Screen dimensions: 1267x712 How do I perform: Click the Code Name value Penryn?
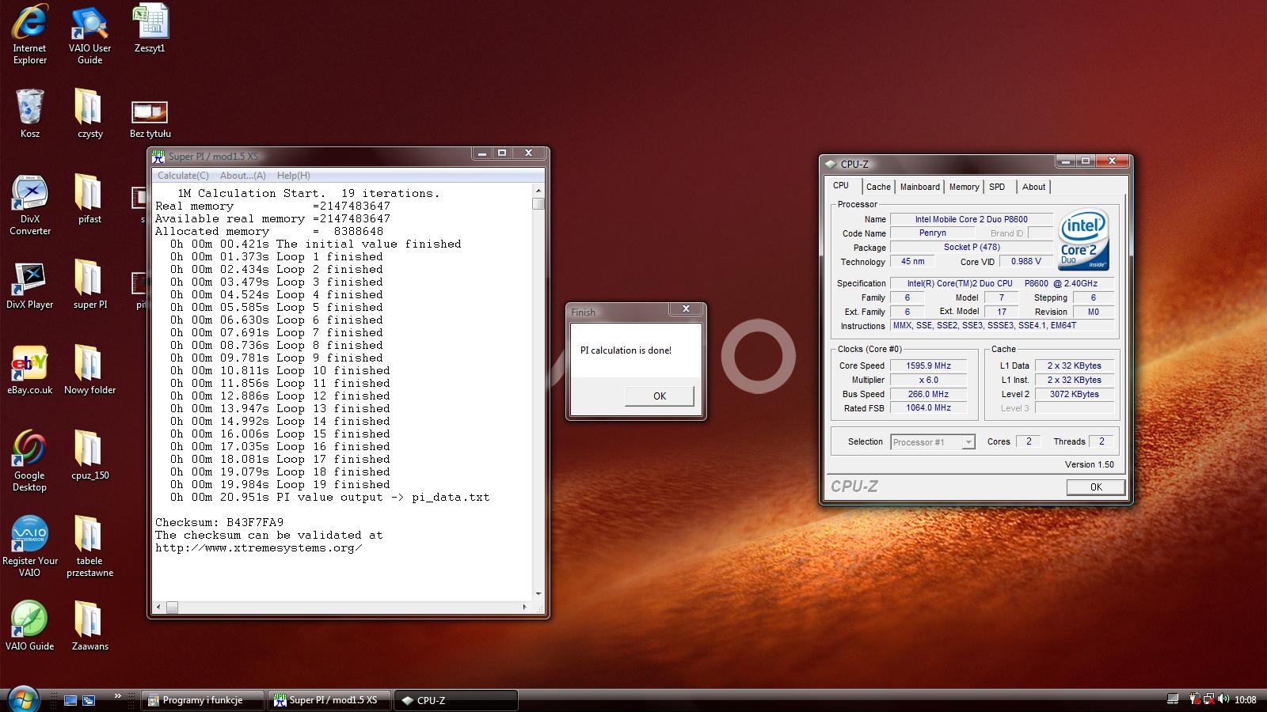(933, 233)
